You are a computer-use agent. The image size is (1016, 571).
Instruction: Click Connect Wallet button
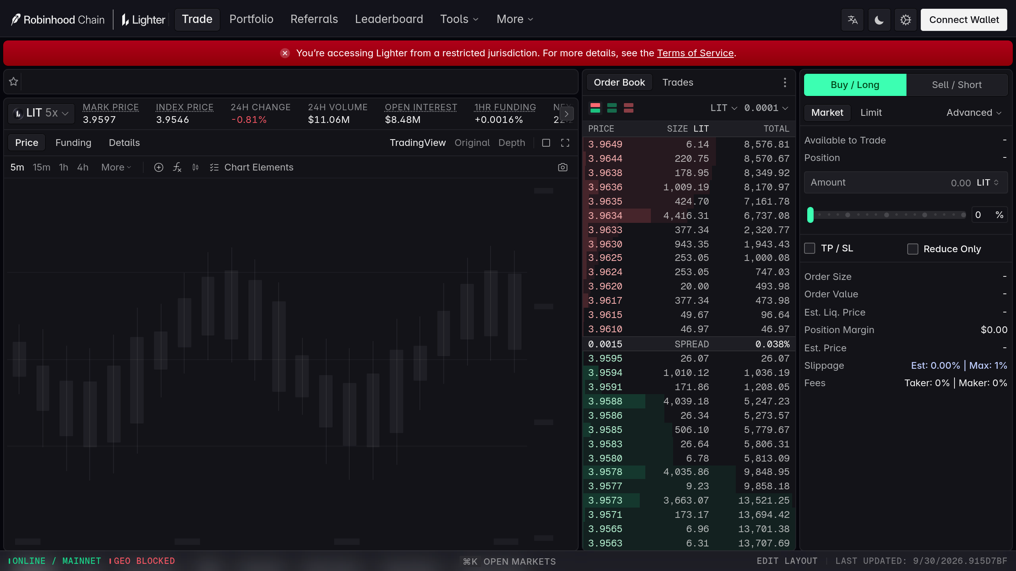click(964, 20)
